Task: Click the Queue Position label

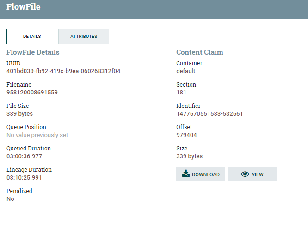Action: point(26,127)
